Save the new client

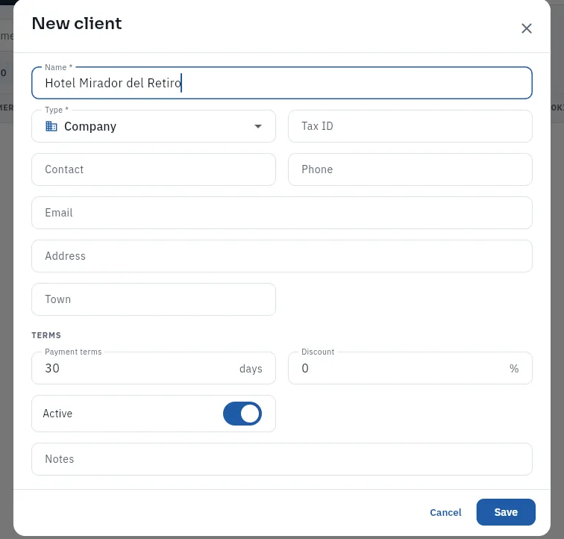(506, 512)
